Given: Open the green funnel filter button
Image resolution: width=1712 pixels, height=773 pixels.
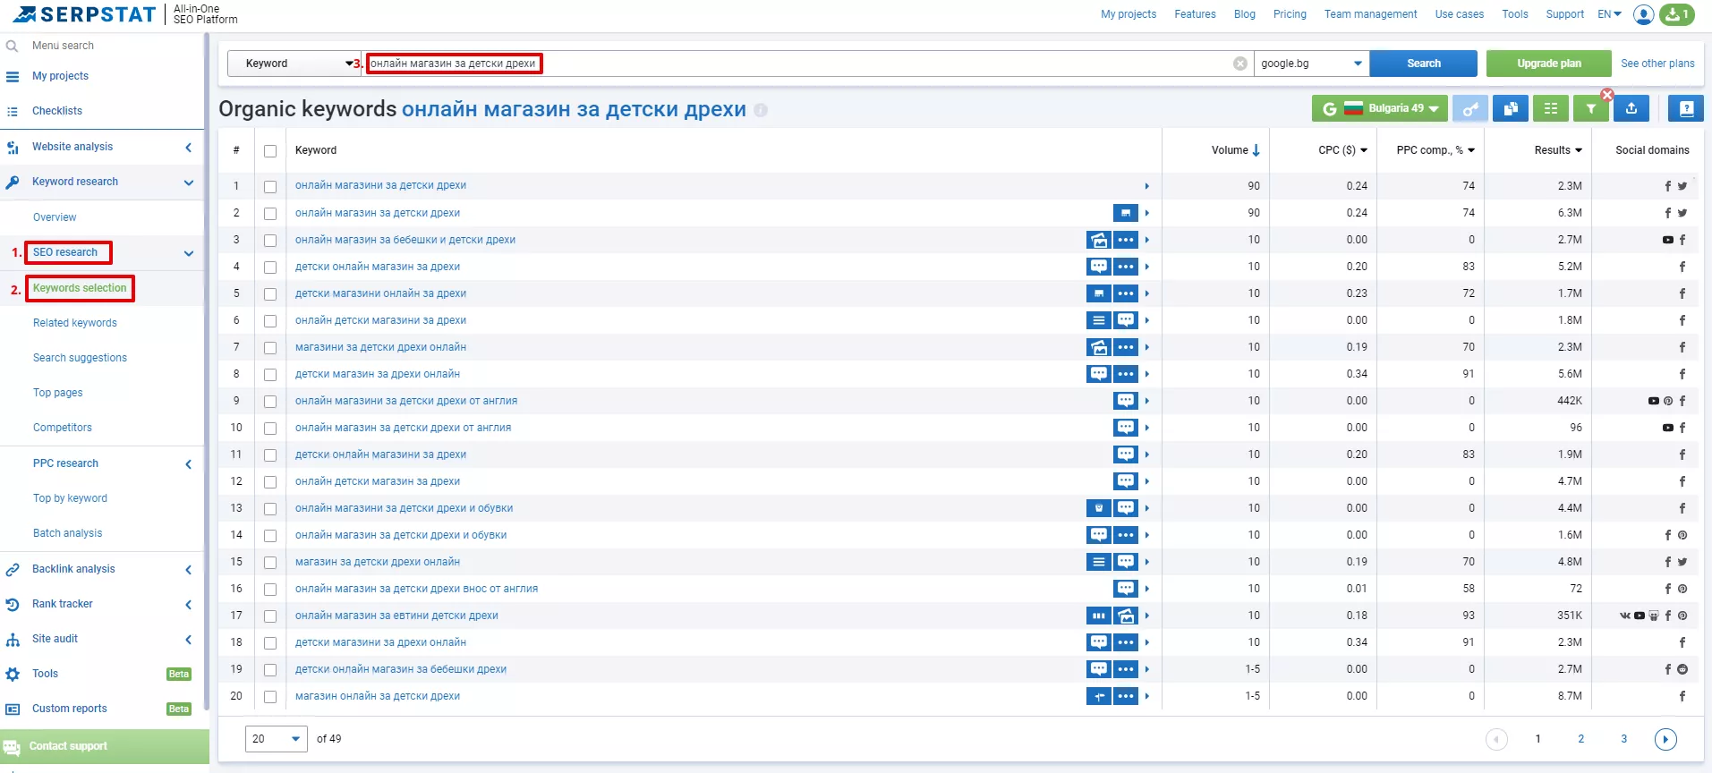Looking at the screenshot, I should pyautogui.click(x=1590, y=108).
